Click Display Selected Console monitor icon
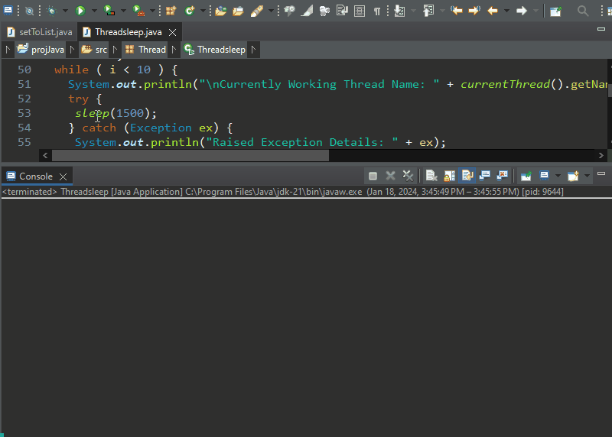612x437 pixels. click(x=544, y=176)
